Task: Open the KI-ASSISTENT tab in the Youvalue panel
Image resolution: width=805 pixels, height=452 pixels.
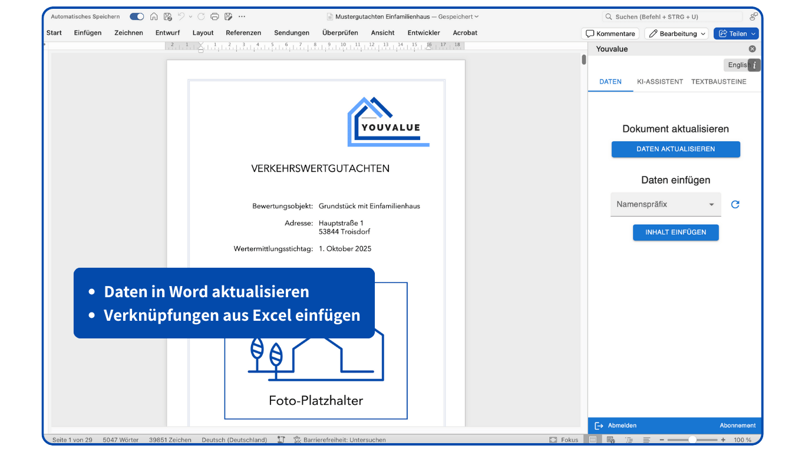Action: coord(659,82)
